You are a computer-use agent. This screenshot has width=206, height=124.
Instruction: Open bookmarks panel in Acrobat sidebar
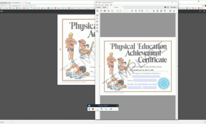click(97, 19)
